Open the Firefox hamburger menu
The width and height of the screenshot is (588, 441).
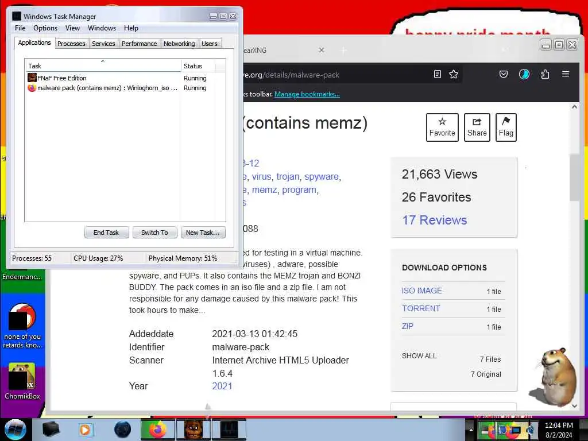[x=566, y=74]
